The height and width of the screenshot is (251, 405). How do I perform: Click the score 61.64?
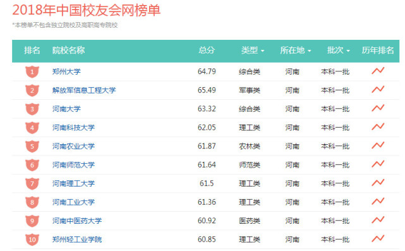[207, 164]
